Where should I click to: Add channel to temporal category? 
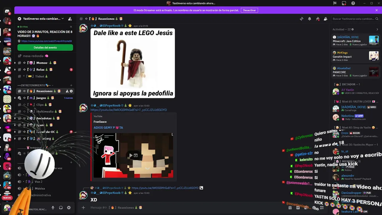click(x=71, y=148)
